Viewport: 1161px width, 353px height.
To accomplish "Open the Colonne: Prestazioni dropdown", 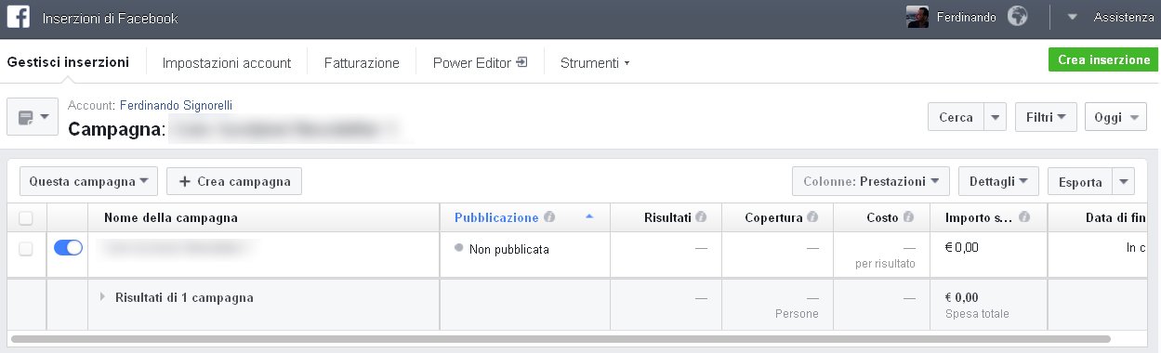I will tap(871, 181).
